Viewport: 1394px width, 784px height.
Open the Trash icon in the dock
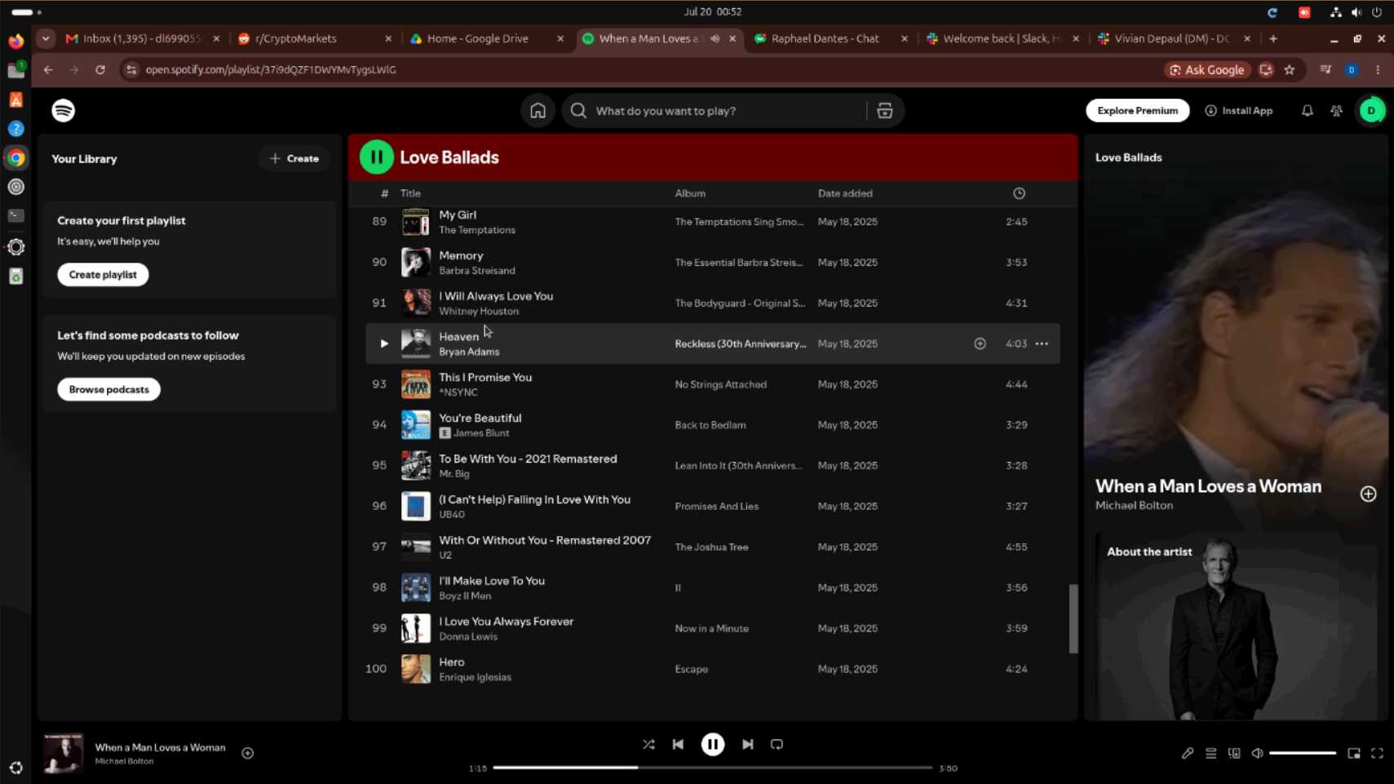pos(16,277)
